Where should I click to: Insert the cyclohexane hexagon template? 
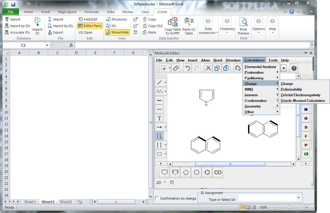point(196,172)
